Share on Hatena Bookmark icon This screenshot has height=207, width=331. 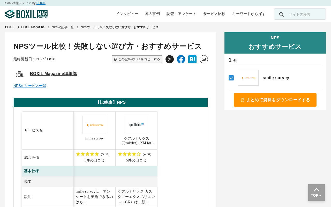pos(192,59)
